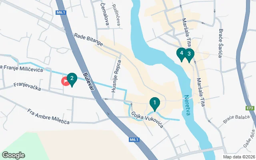Click the Google logo

pos(14,155)
